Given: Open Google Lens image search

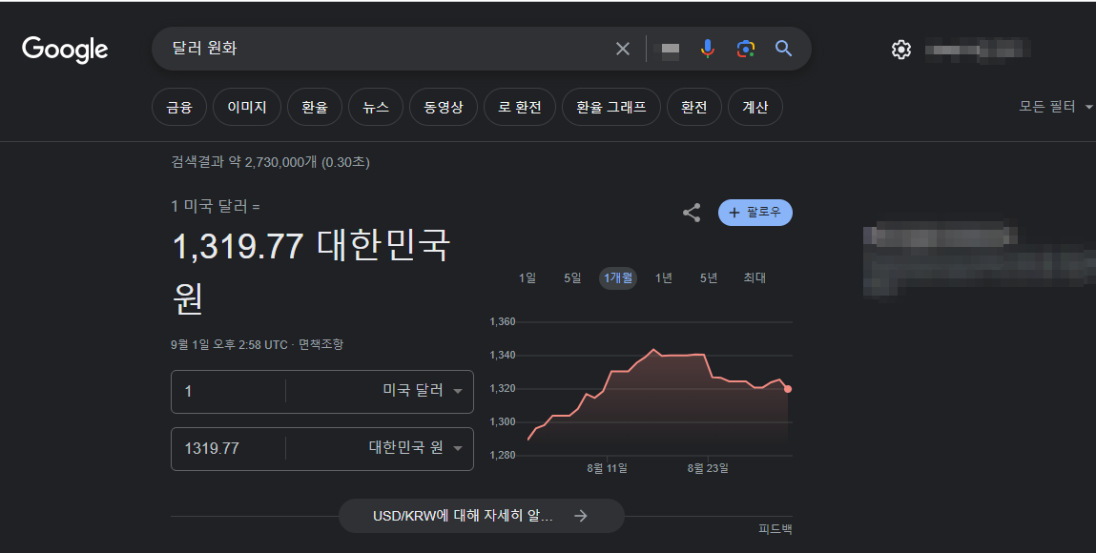Looking at the screenshot, I should 745,48.
